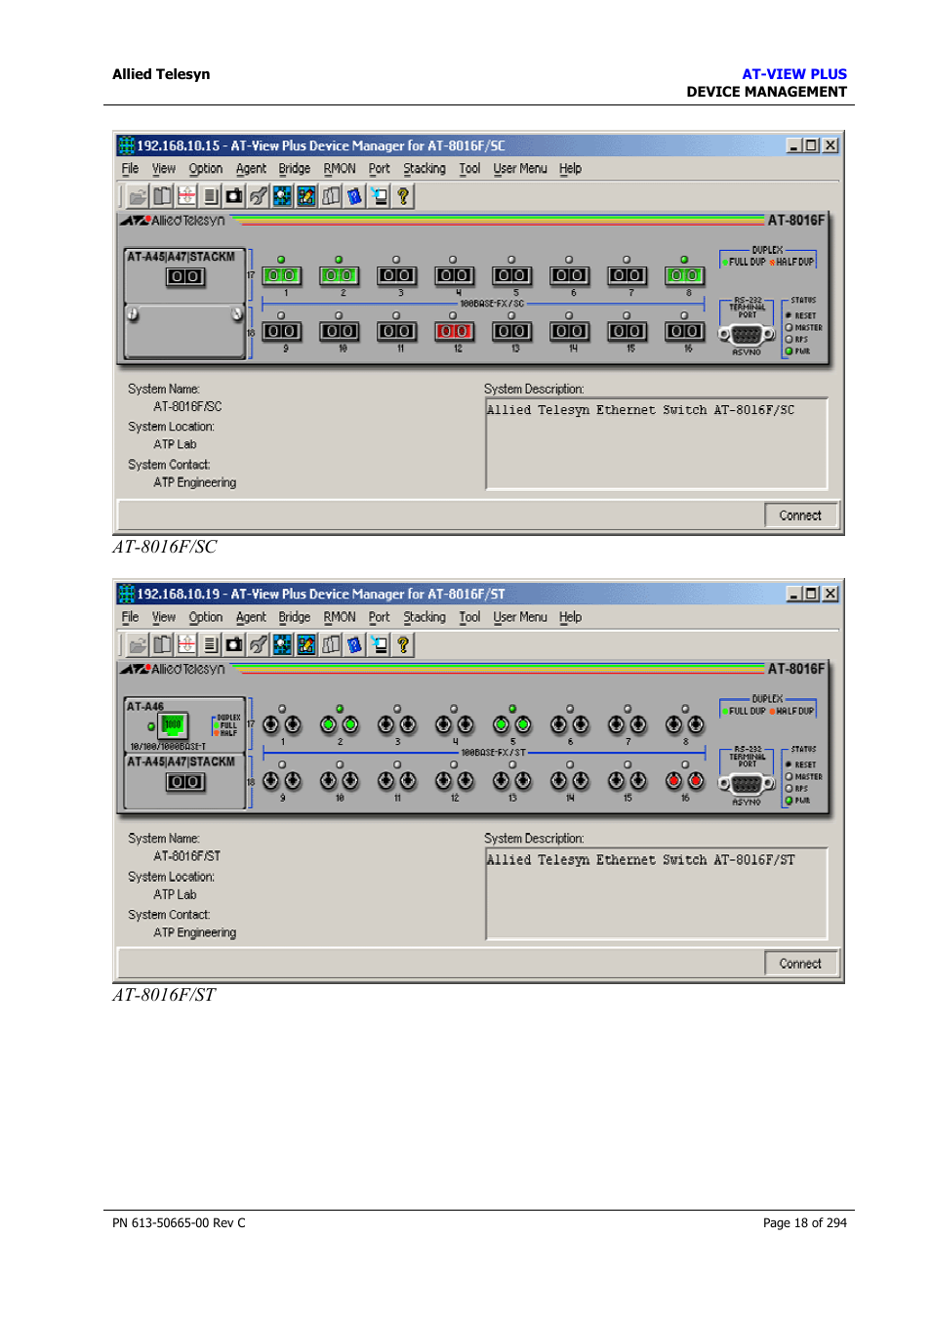931x1319 pixels.
Task: Click the monitor icon in the AT-8016F/ST toolbar
Action: coord(379,644)
